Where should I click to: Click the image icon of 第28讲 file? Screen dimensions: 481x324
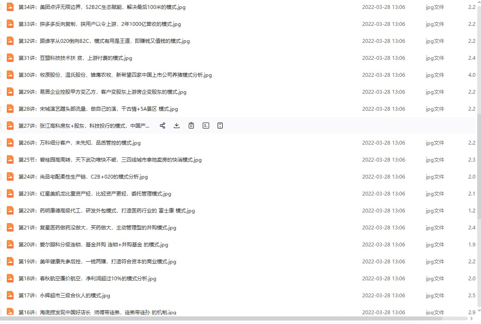pyautogui.click(x=10, y=109)
